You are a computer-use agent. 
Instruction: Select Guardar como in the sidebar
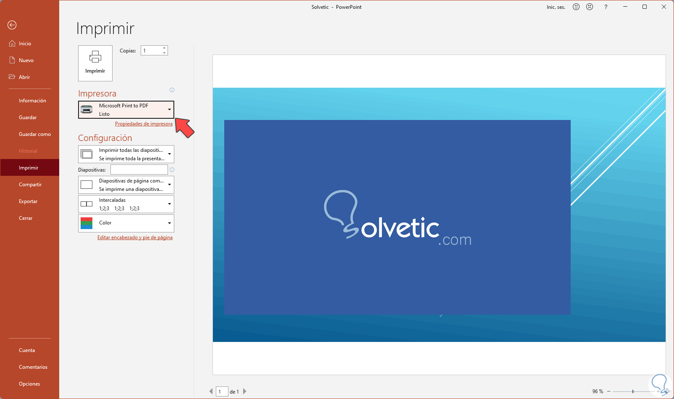pos(29,134)
